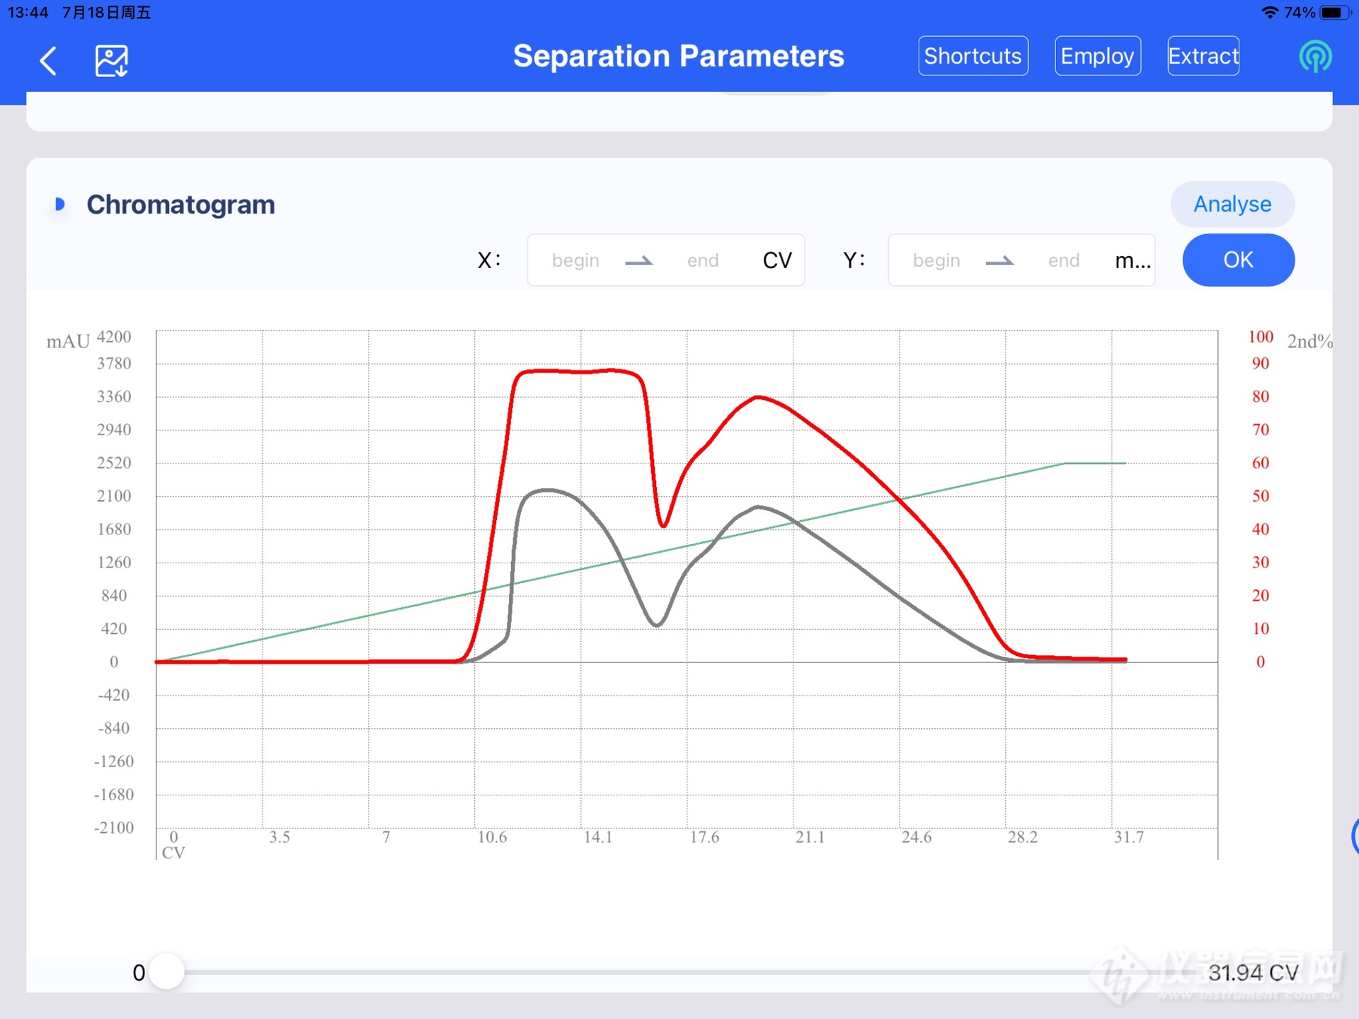
Task: Tap the arrow between X begin and end
Action: (639, 261)
